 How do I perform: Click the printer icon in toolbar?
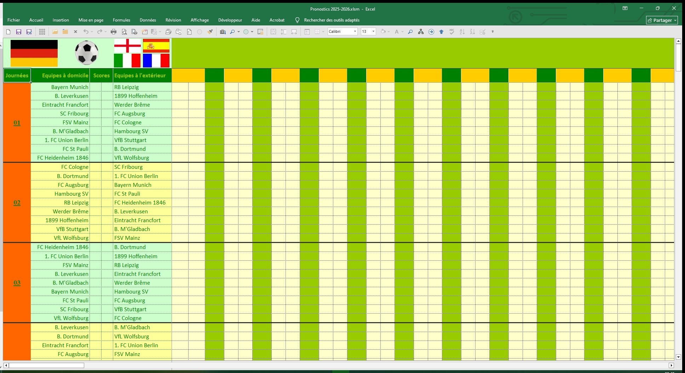click(114, 32)
